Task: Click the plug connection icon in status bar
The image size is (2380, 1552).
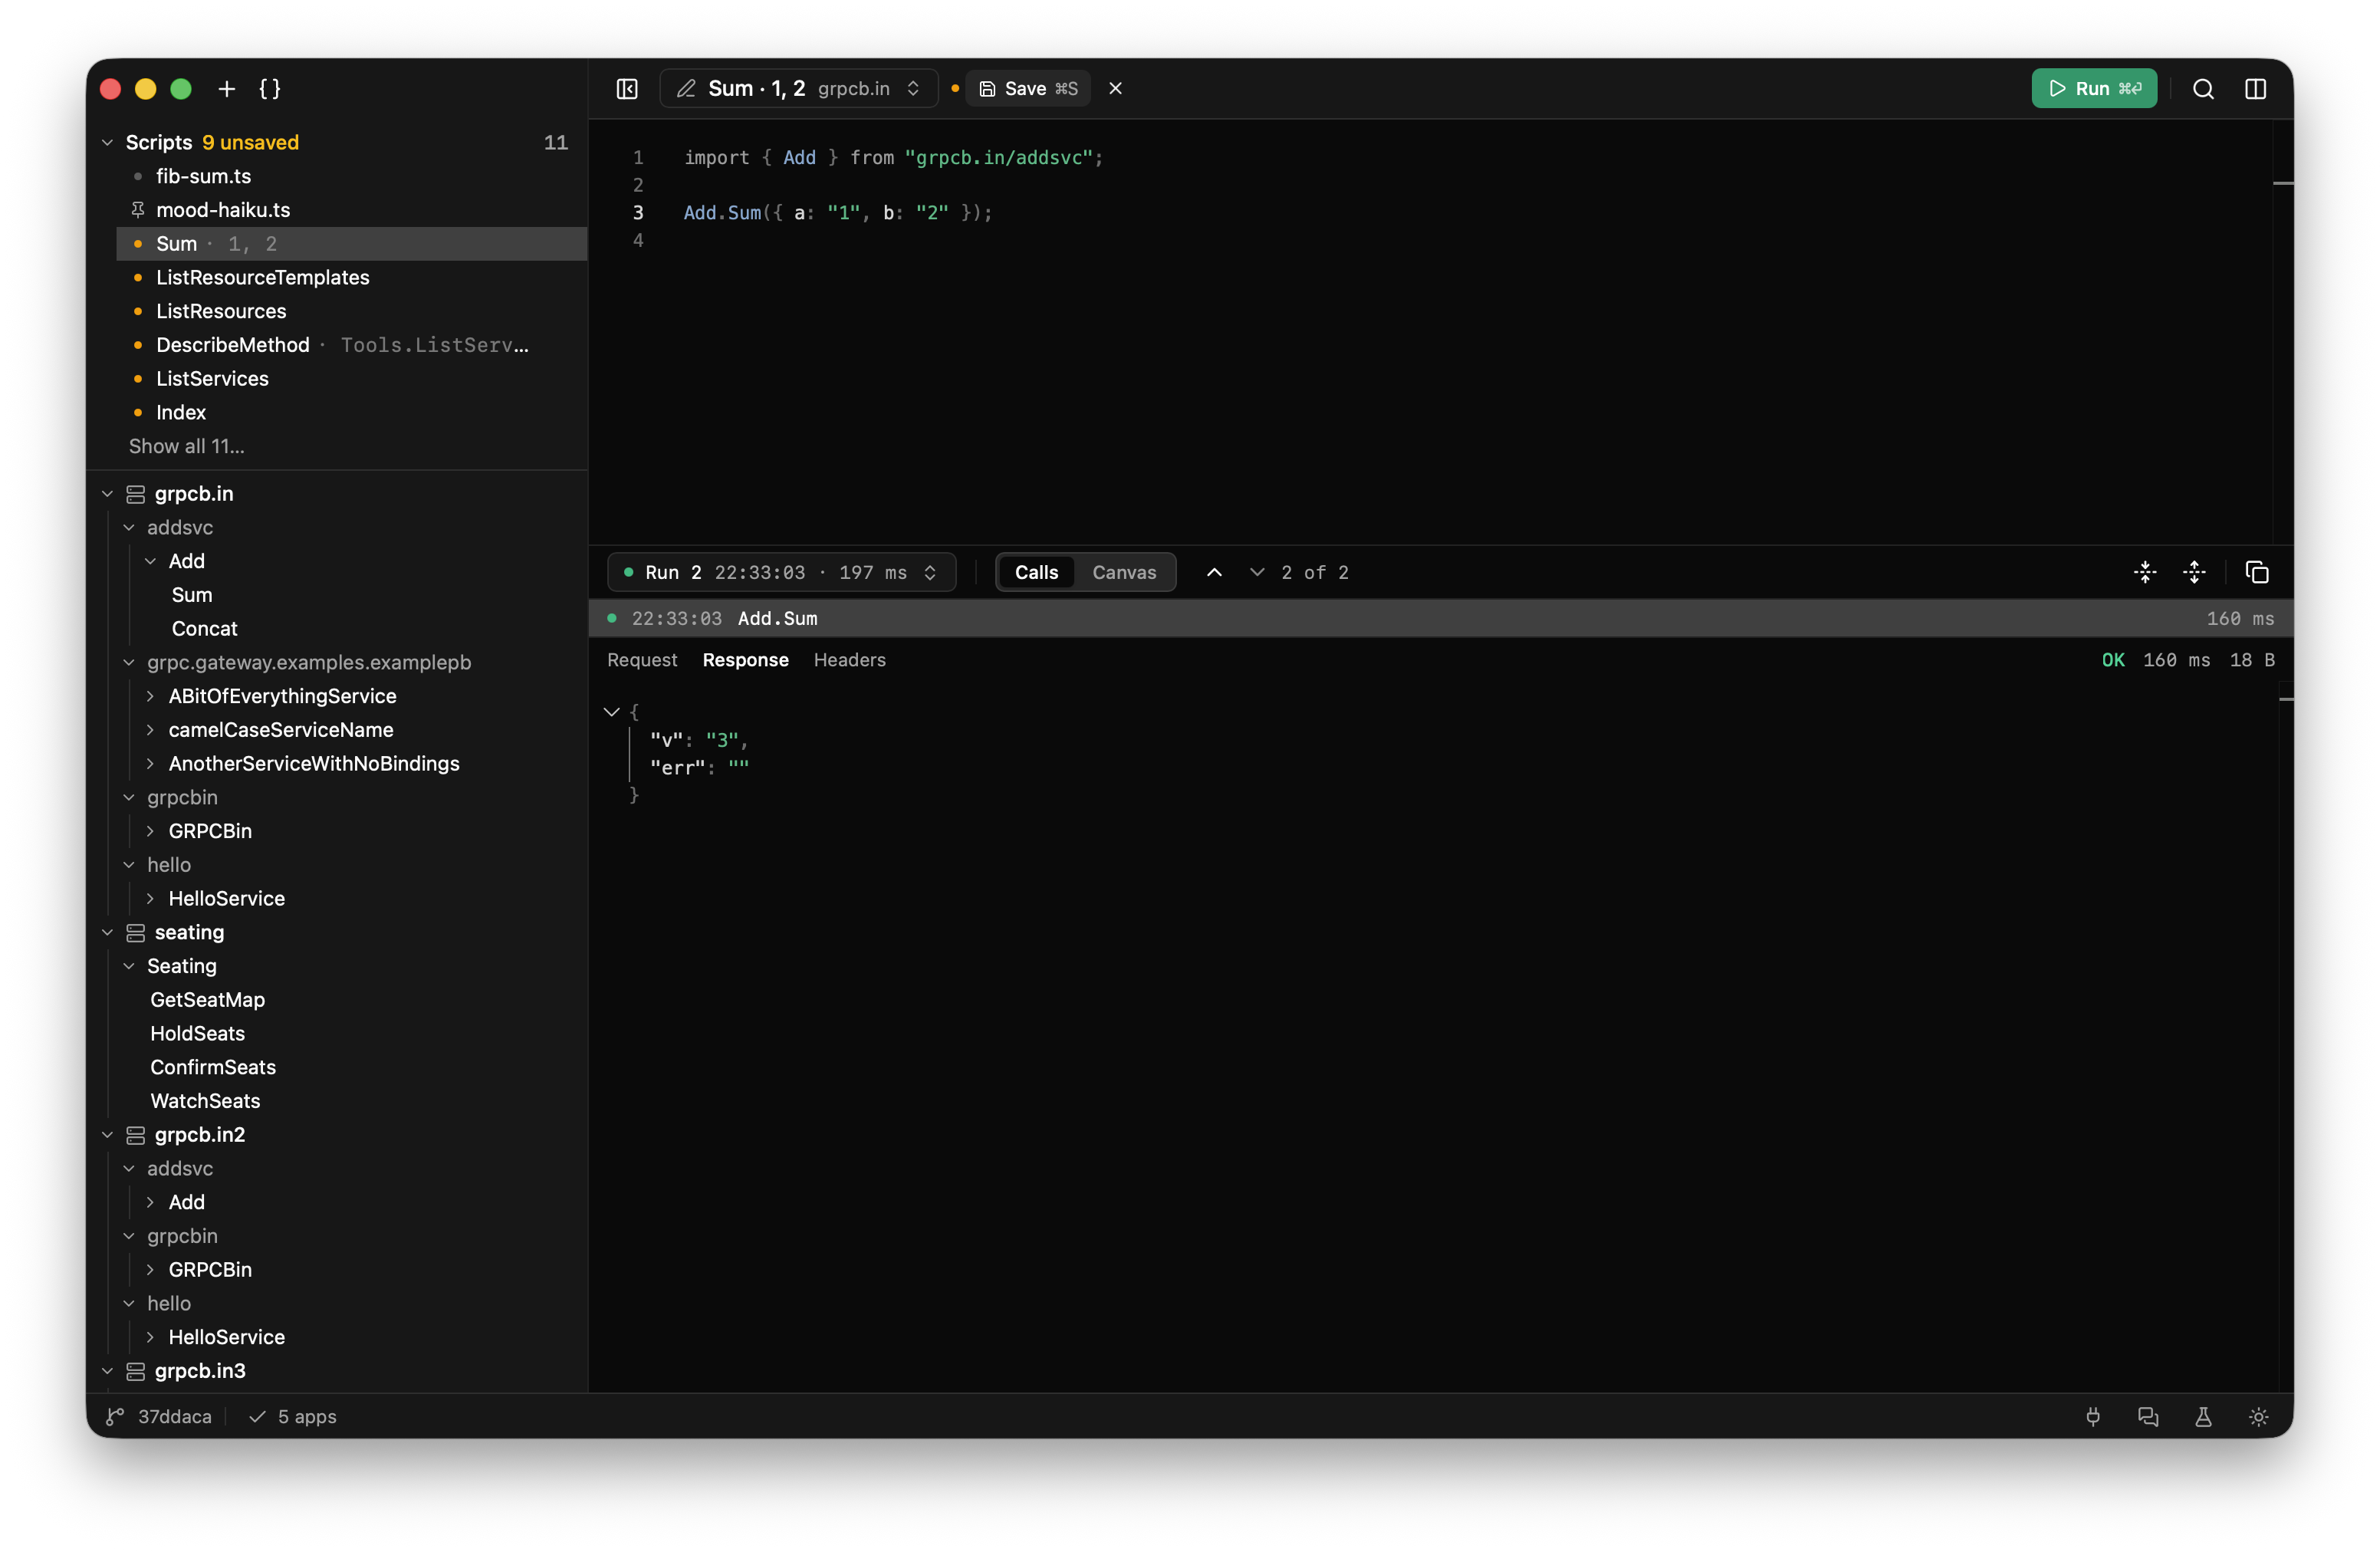Action: 2093,1417
